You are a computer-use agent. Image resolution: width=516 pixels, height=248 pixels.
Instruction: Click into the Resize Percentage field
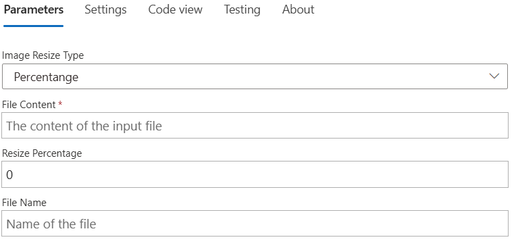(255, 174)
